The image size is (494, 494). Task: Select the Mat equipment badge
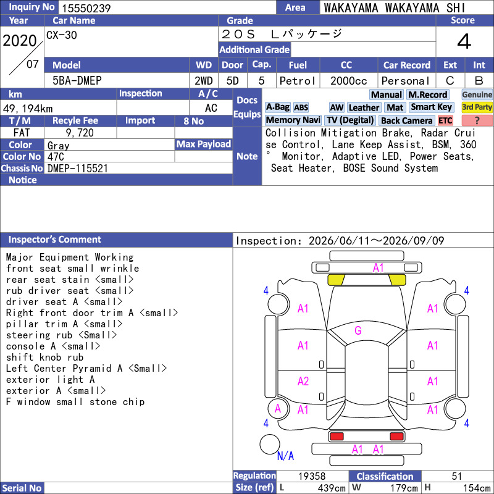(x=395, y=107)
